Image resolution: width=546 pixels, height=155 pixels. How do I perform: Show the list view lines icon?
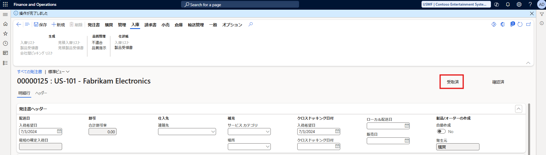click(x=27, y=25)
